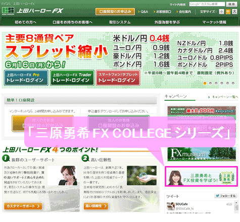Click the tweet widget scrollbar
The image size is (240, 222).
click(x=236, y=207)
